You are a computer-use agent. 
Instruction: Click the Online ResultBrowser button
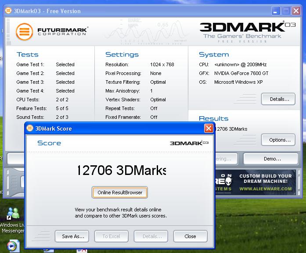[120, 192]
